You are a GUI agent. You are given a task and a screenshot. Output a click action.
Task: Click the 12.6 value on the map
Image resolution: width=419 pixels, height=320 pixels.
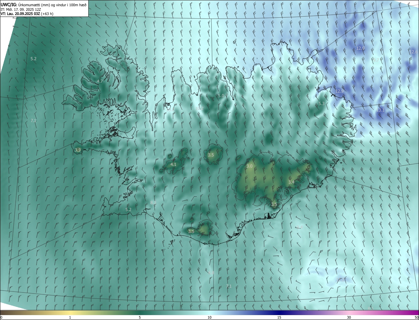coord(414,52)
